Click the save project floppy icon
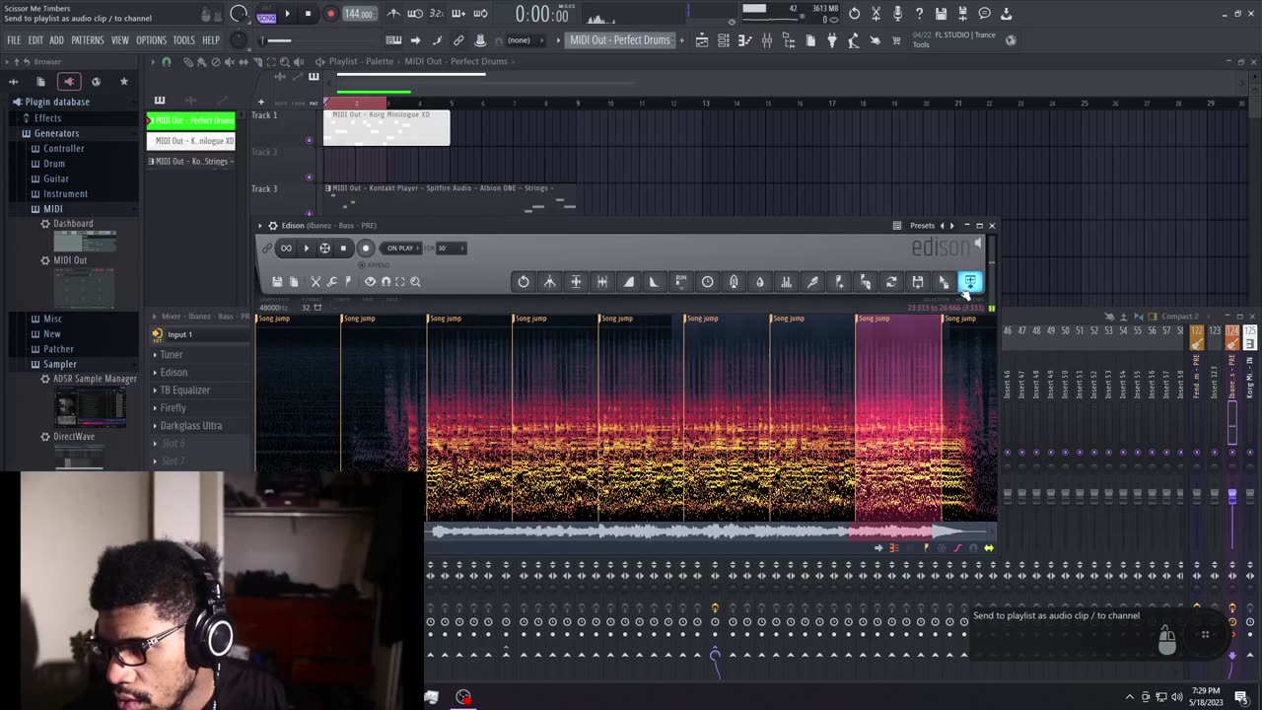The width and height of the screenshot is (1262, 710). tap(941, 14)
